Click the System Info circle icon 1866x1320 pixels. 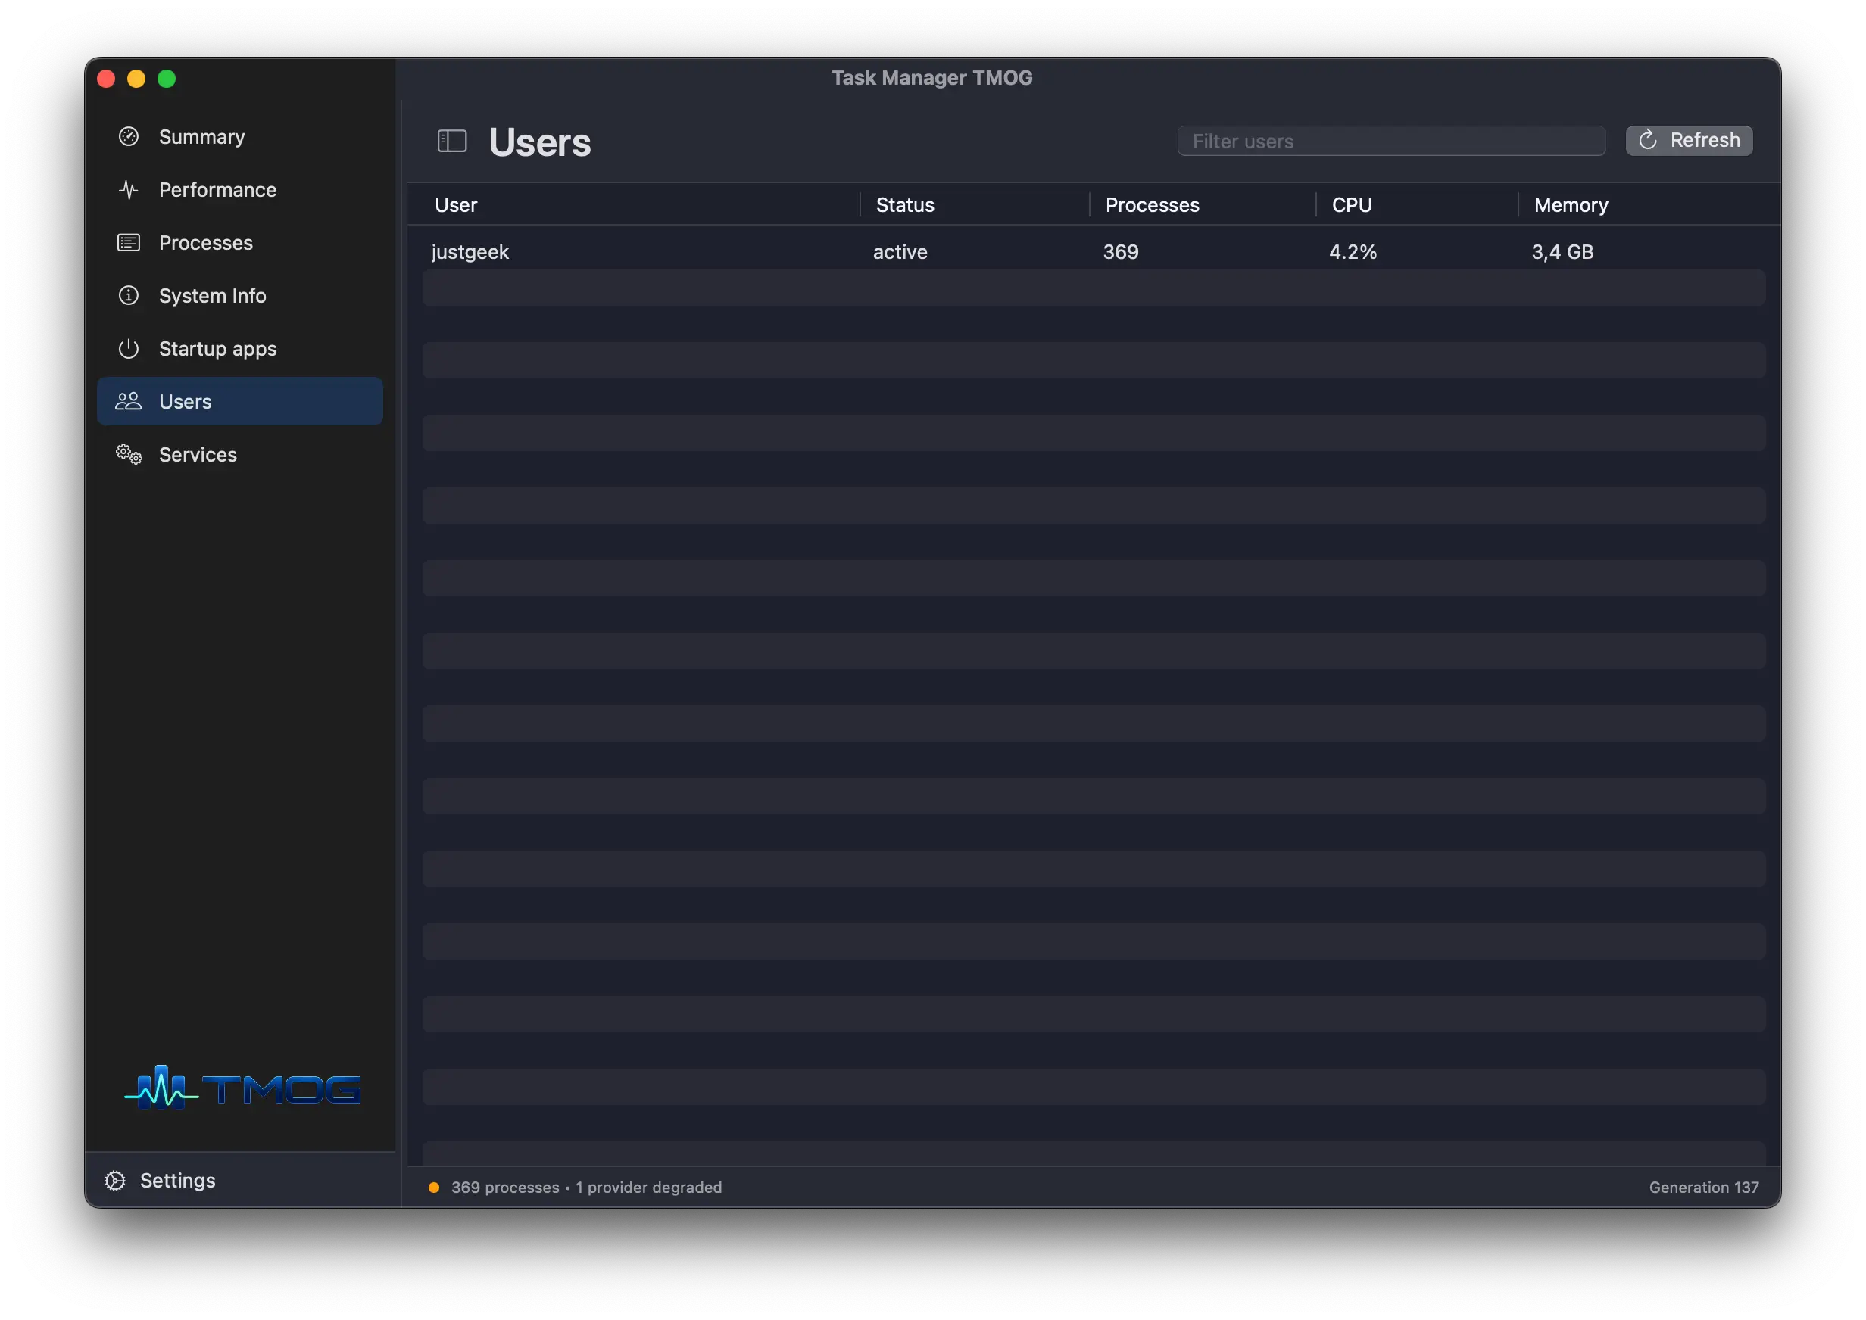129,295
